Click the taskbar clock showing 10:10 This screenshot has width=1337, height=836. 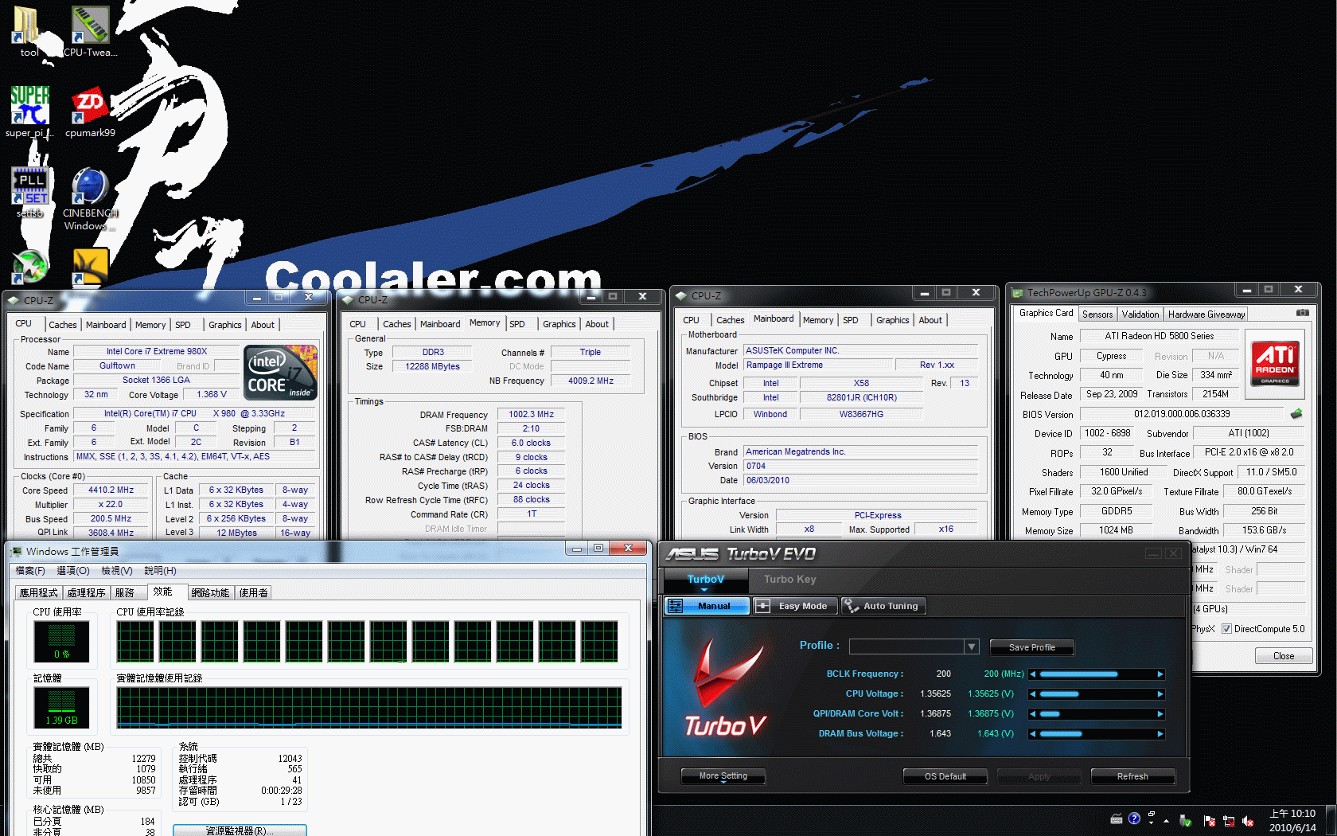pos(1292,821)
